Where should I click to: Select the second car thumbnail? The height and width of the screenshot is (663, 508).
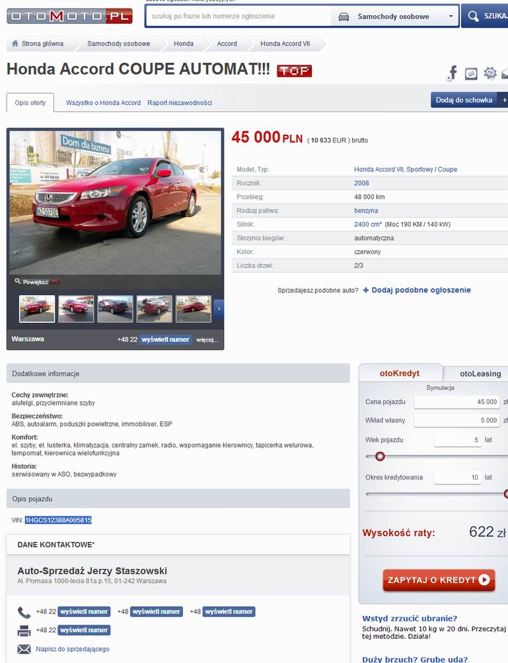[76, 308]
